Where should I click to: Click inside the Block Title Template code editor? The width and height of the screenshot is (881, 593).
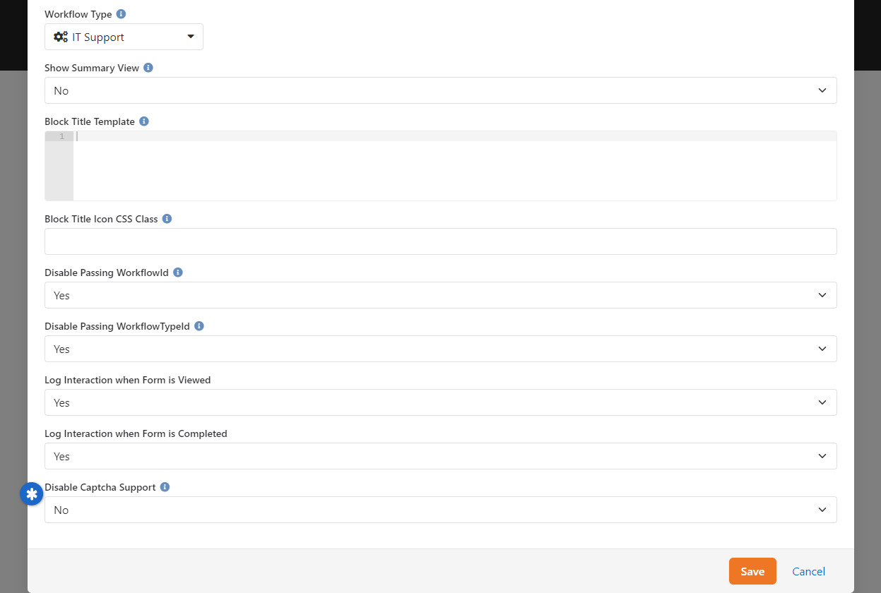pos(455,166)
